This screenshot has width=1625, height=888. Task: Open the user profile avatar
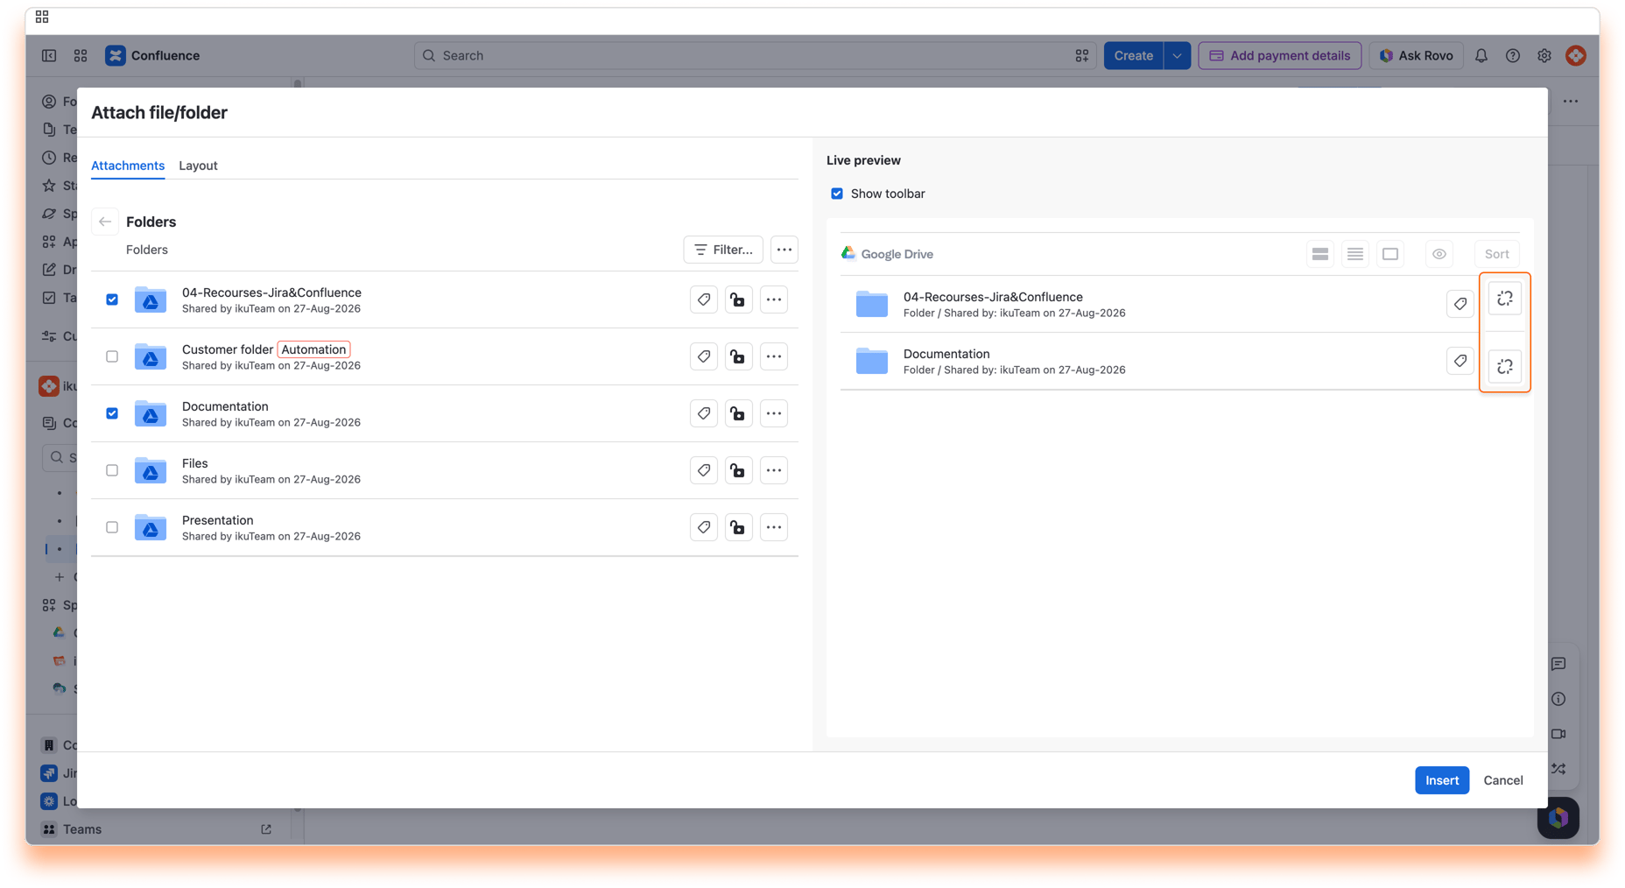[1576, 55]
